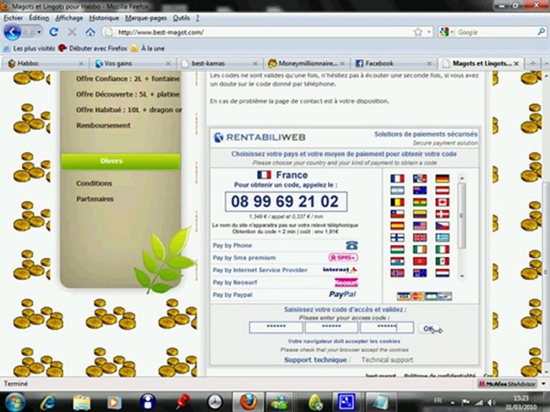Screen dimensions: 550x412
Task: Open the Marque-pages menu
Action: 146,18
